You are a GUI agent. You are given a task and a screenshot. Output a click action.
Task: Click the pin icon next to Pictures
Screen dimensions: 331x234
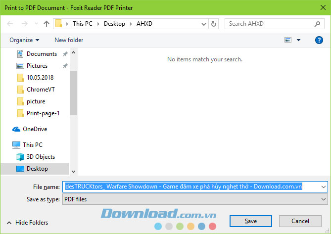(65, 66)
